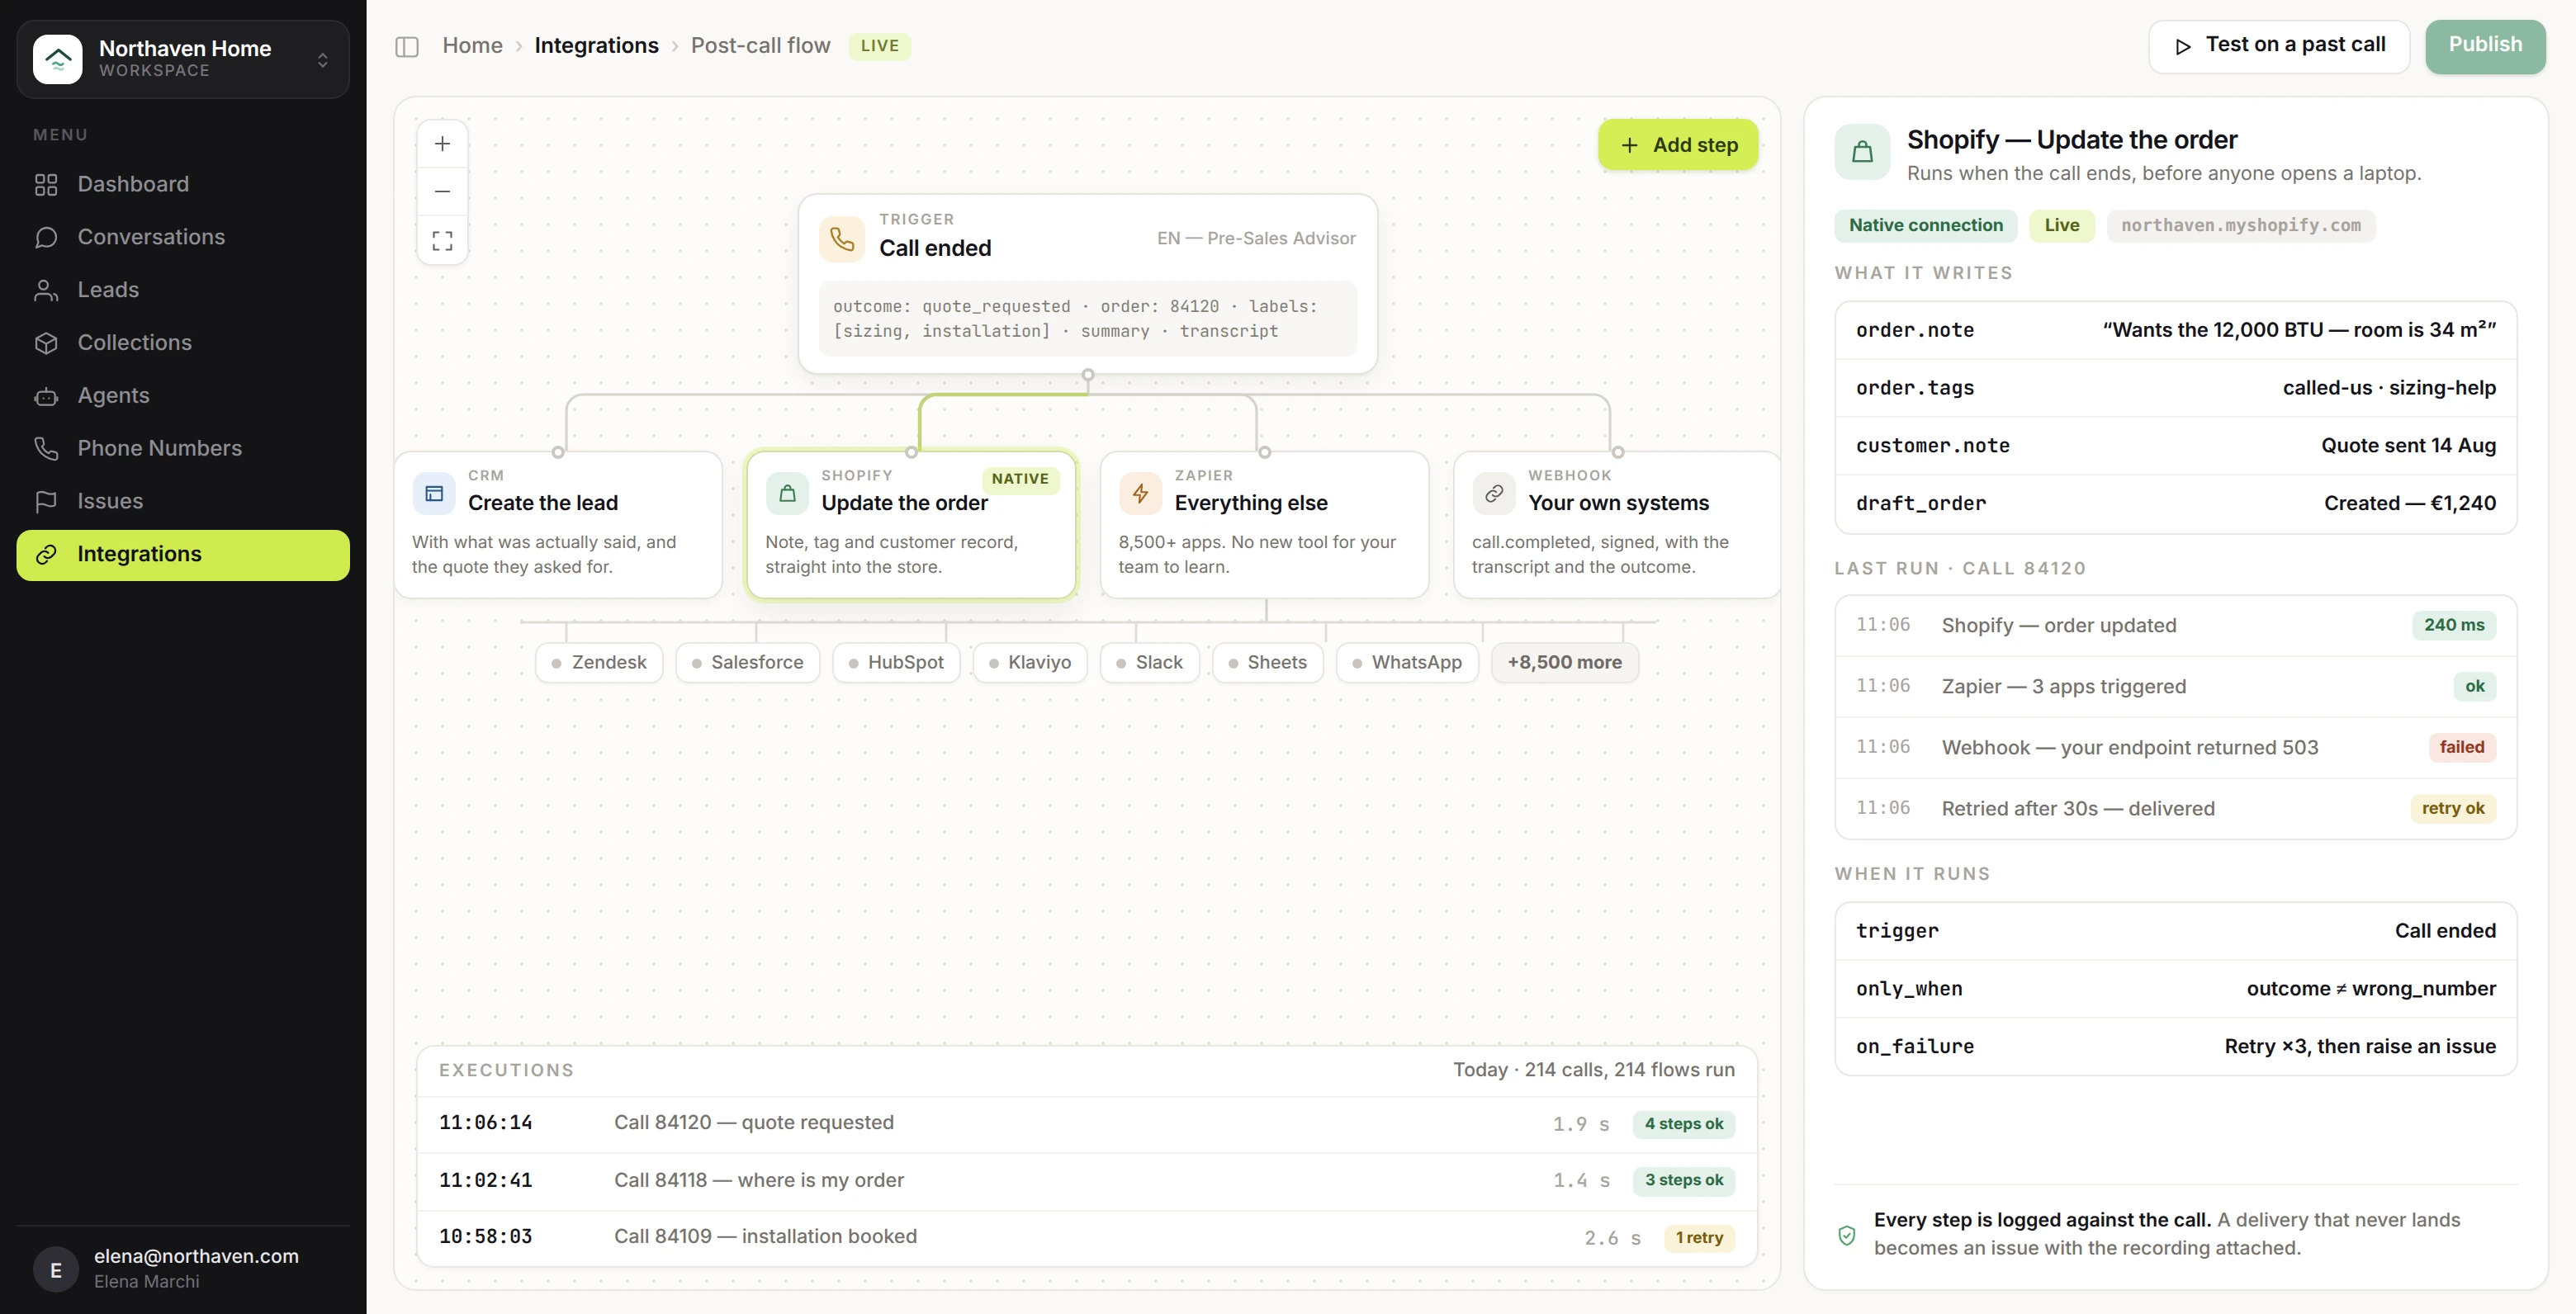Click the Add step button
Image resolution: width=2576 pixels, height=1314 pixels.
click(x=1677, y=145)
